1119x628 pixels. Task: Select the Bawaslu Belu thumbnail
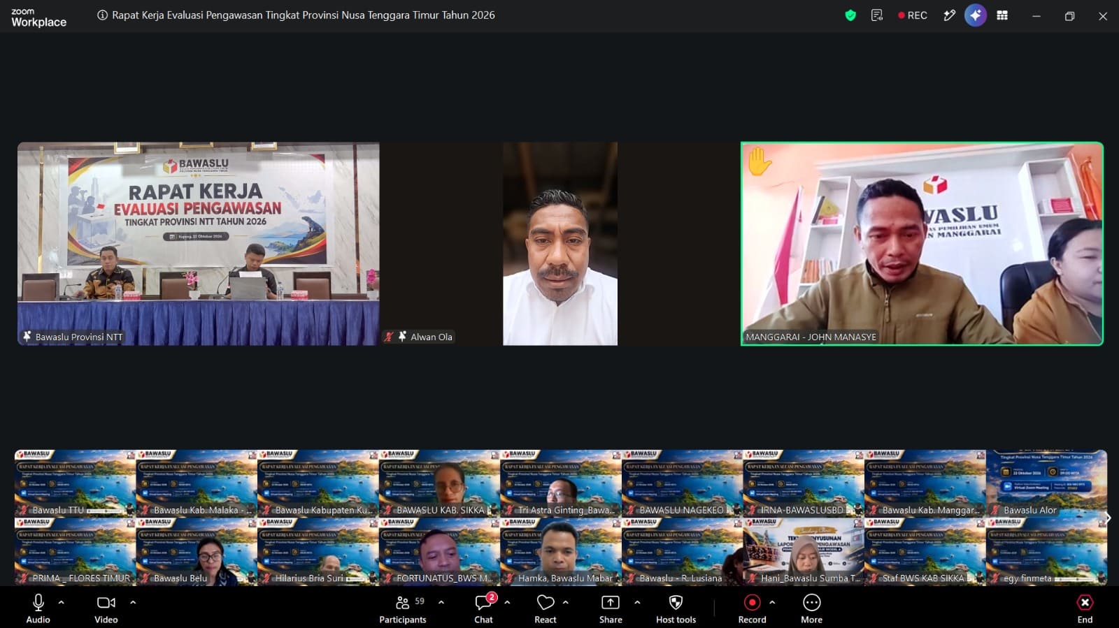click(197, 552)
